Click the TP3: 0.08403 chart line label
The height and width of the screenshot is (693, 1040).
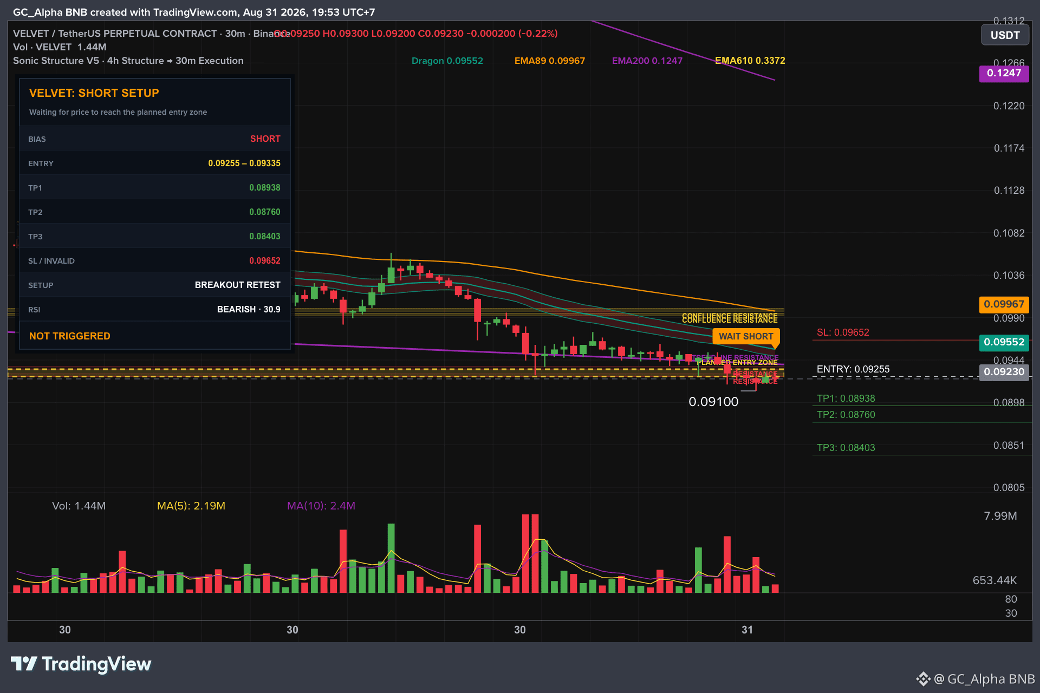pyautogui.click(x=846, y=448)
